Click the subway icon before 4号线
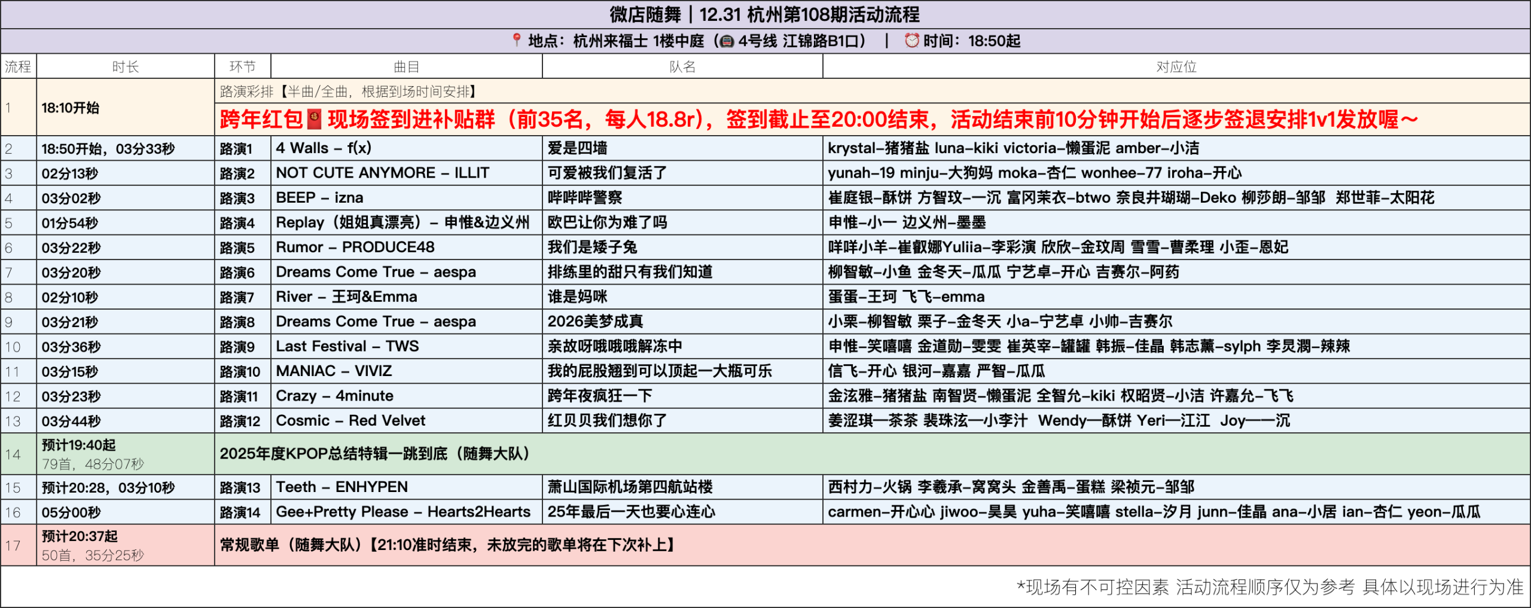This screenshot has height=608, width=1531. [727, 41]
